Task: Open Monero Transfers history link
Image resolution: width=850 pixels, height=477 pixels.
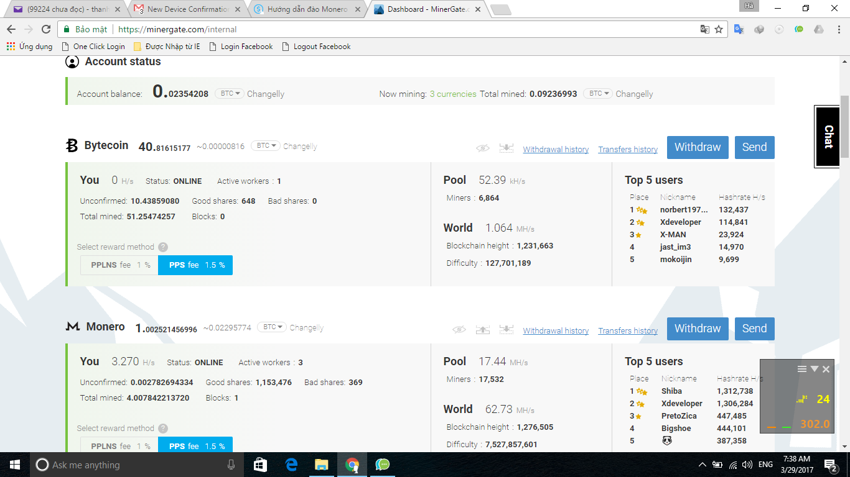Action: (628, 330)
